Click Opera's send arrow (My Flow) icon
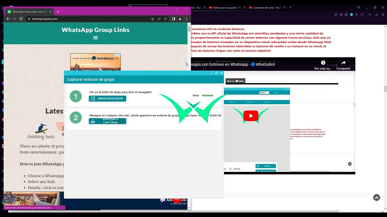Screen dimensions: 387x217 pyautogui.click(x=357, y=14)
